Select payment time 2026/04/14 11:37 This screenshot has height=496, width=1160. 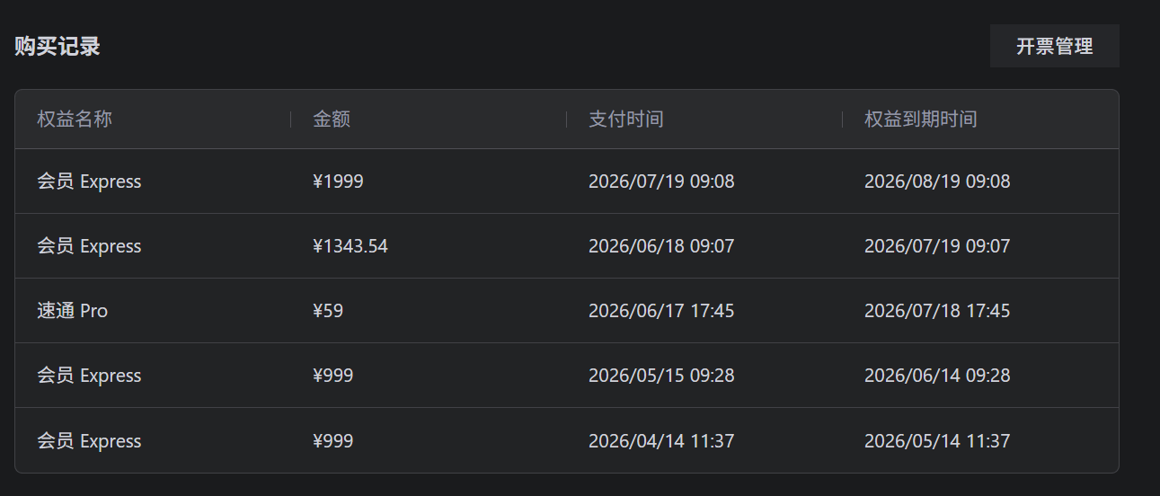(x=661, y=441)
